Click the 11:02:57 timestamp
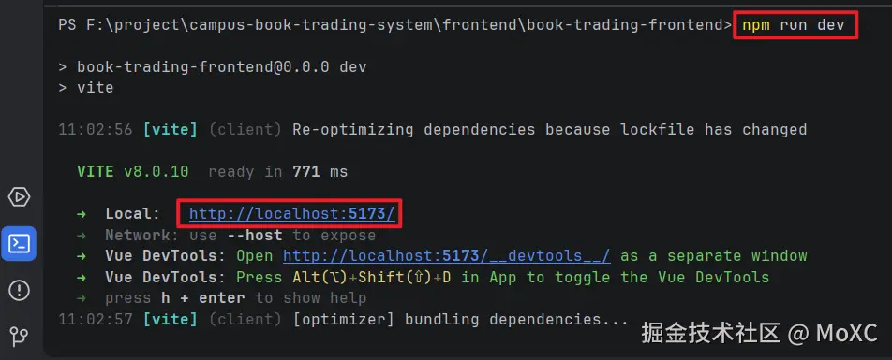 [95, 320]
